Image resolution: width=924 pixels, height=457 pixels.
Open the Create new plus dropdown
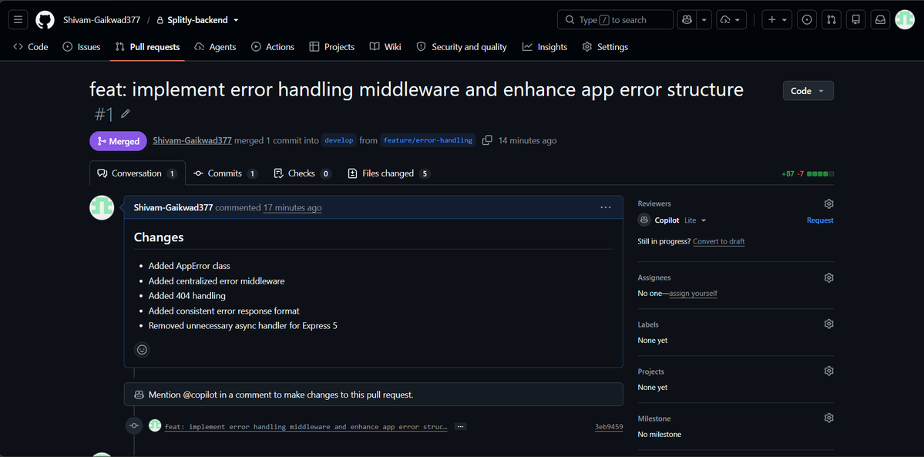(778, 19)
